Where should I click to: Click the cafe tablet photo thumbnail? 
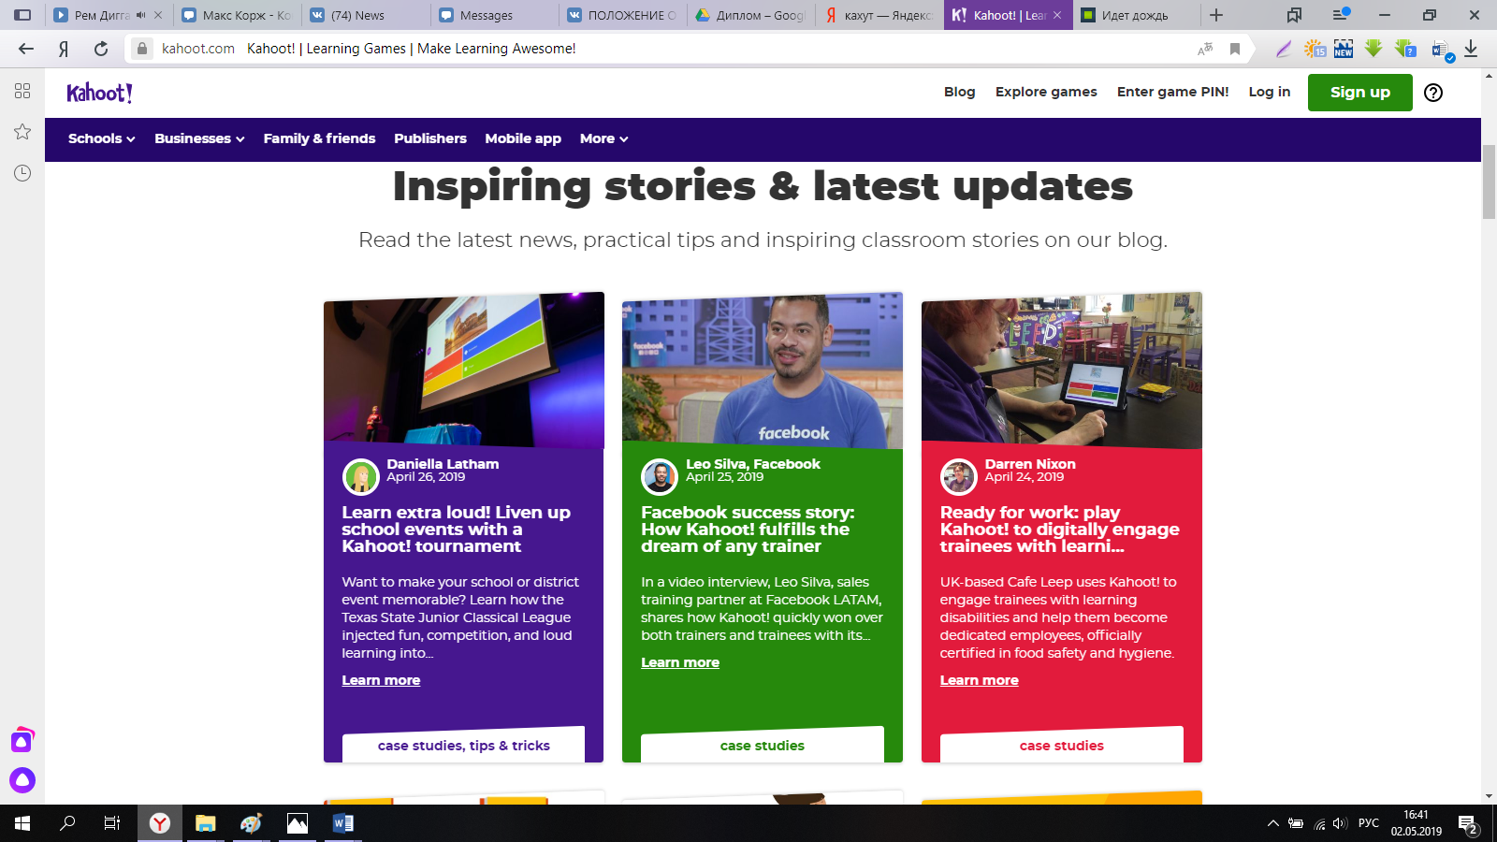1062,370
